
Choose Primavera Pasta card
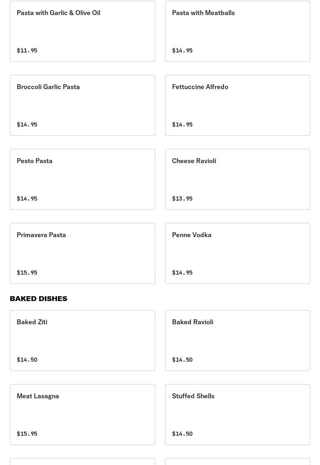(x=82, y=253)
